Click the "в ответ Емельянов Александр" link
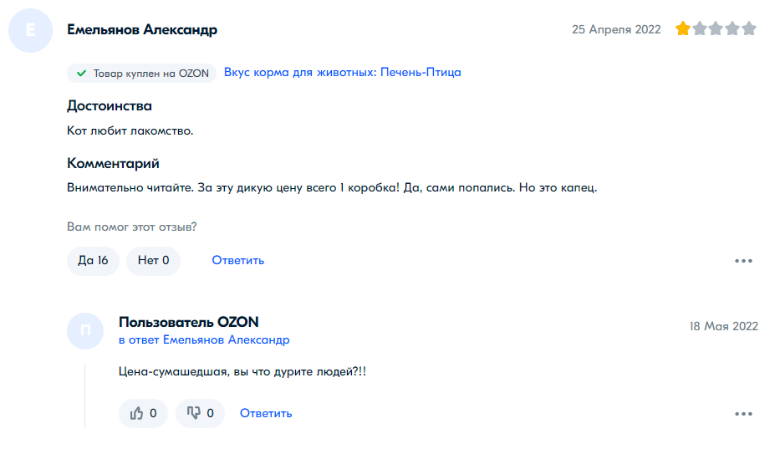Screen dimensions: 775x449 click(x=204, y=340)
